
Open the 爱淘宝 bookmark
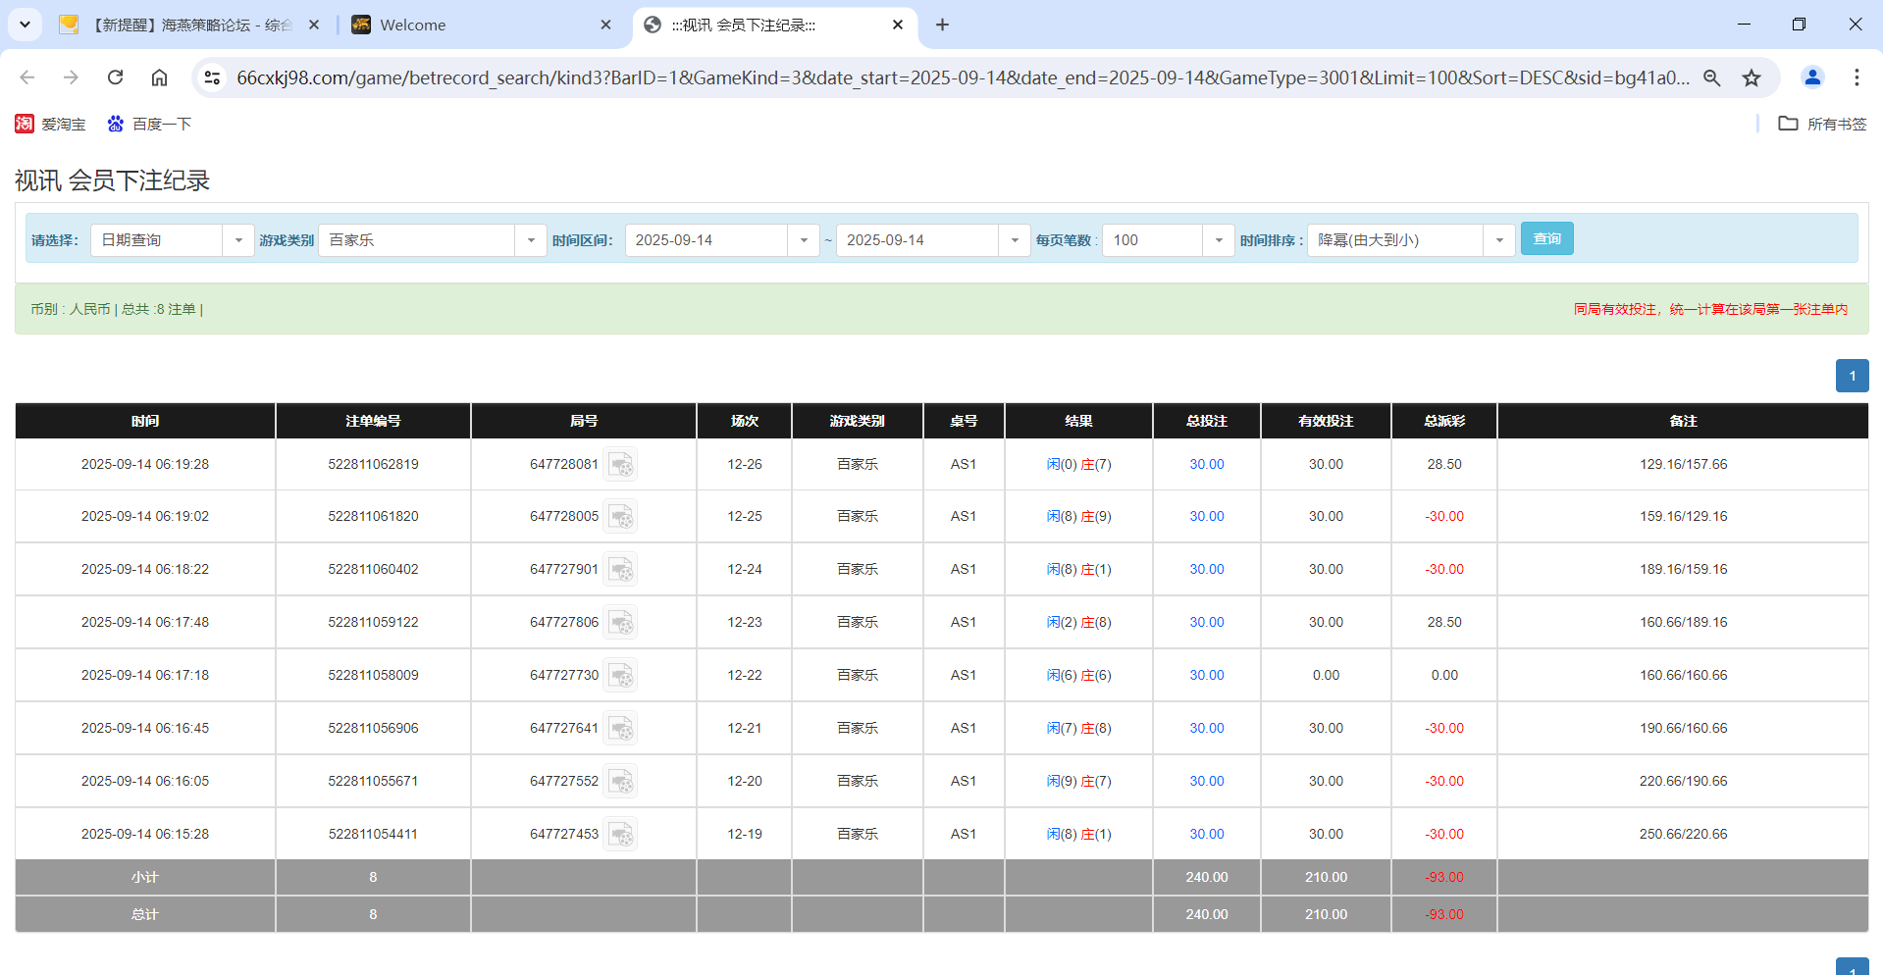(51, 124)
